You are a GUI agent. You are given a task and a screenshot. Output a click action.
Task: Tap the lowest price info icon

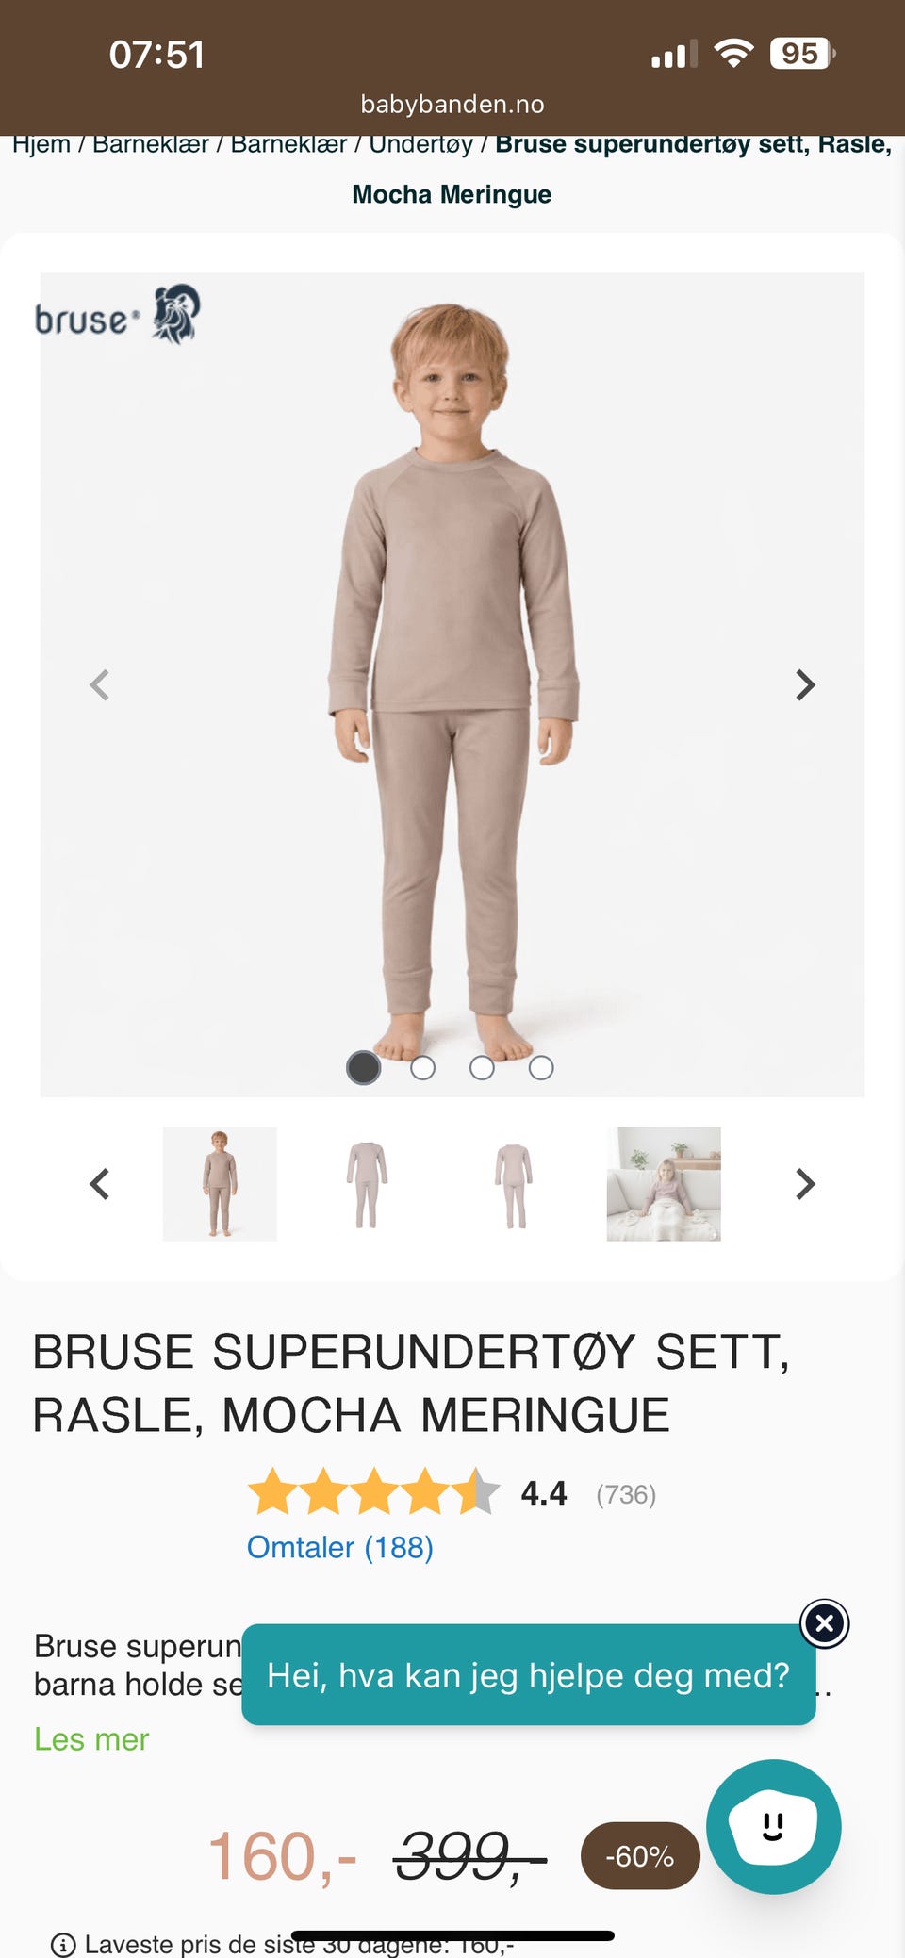tap(63, 1944)
